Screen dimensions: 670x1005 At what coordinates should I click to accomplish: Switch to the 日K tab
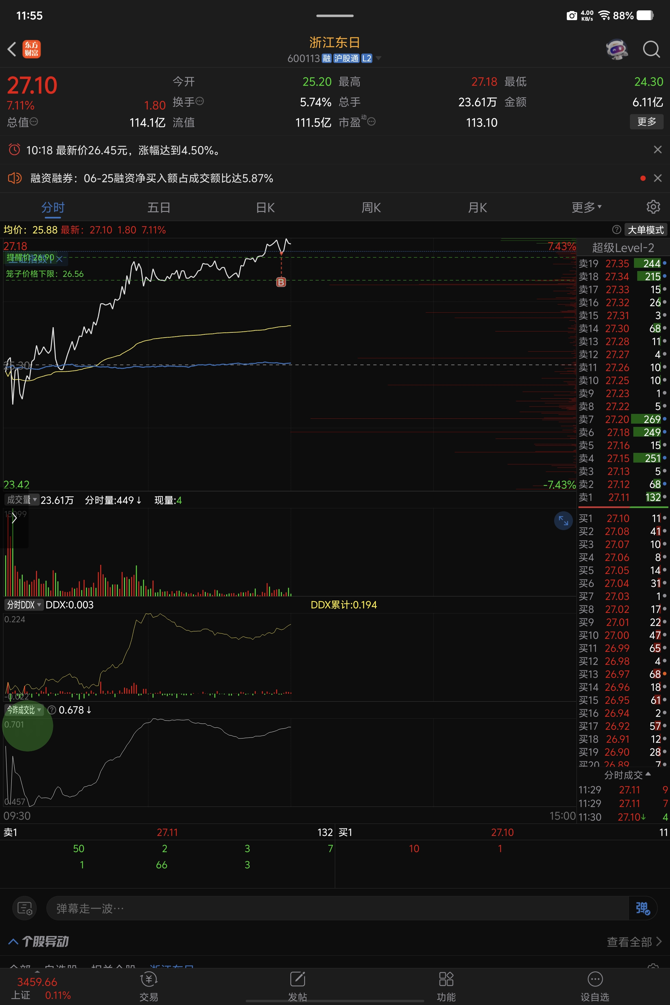[265, 208]
